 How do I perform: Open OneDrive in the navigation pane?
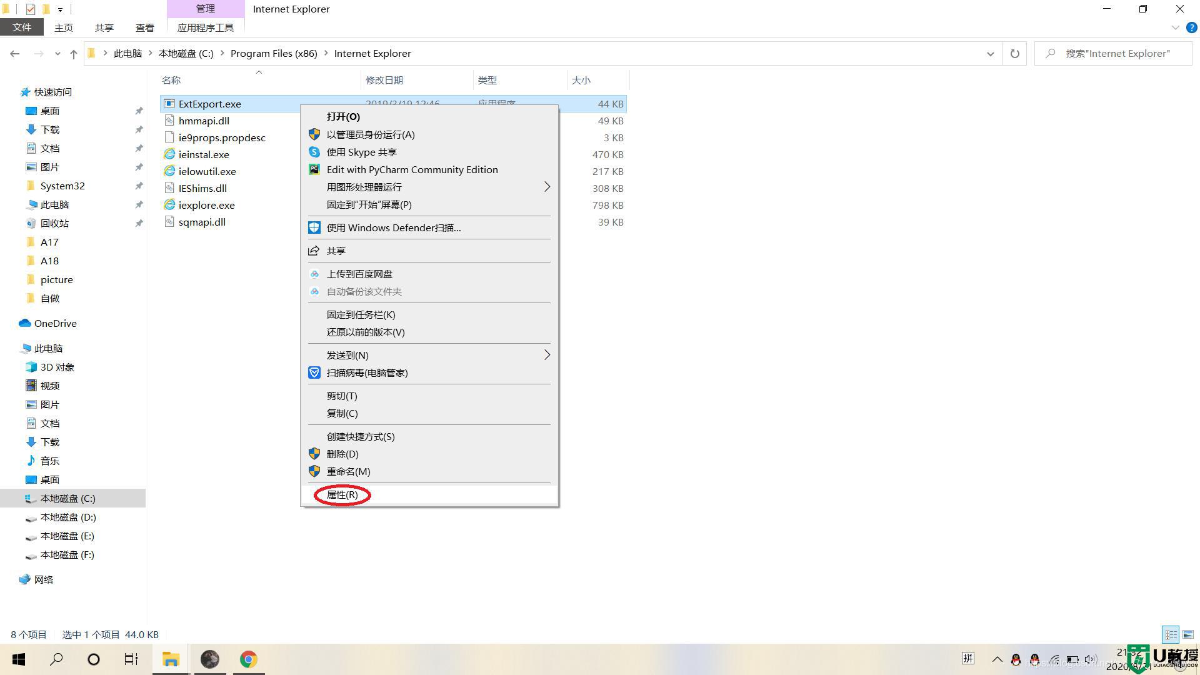tap(55, 323)
